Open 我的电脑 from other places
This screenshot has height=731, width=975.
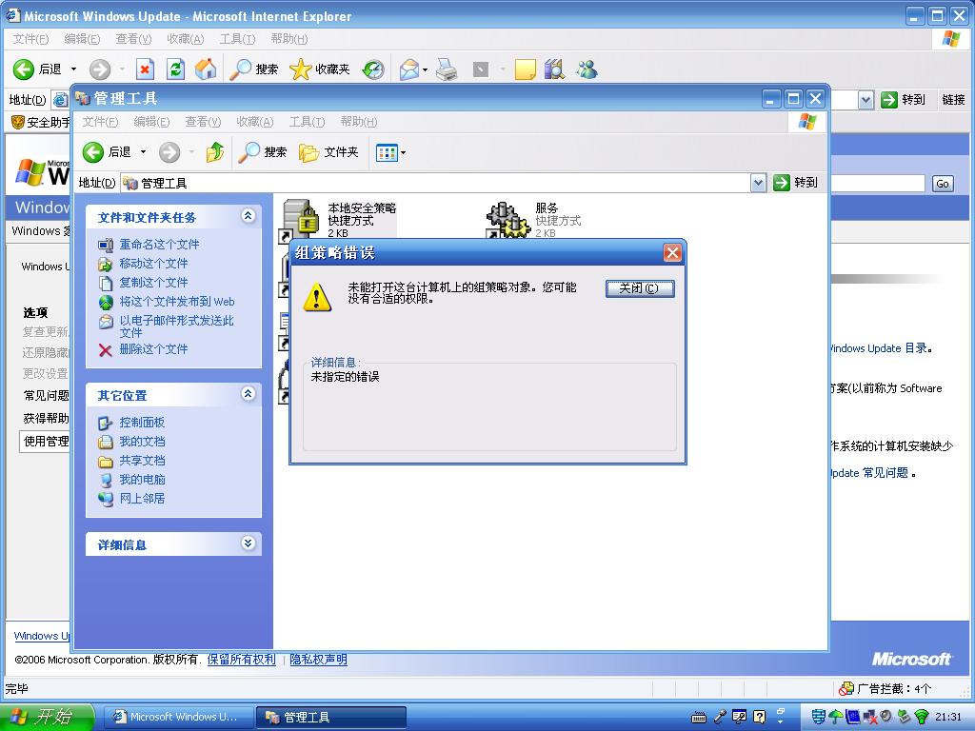pos(142,480)
